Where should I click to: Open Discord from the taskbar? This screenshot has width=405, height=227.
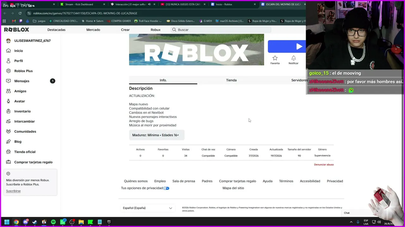25,222
